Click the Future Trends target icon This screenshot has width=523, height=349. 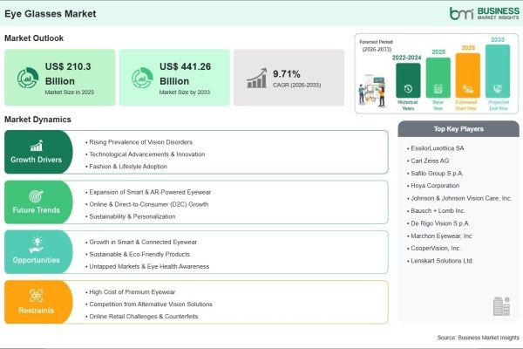click(36, 196)
